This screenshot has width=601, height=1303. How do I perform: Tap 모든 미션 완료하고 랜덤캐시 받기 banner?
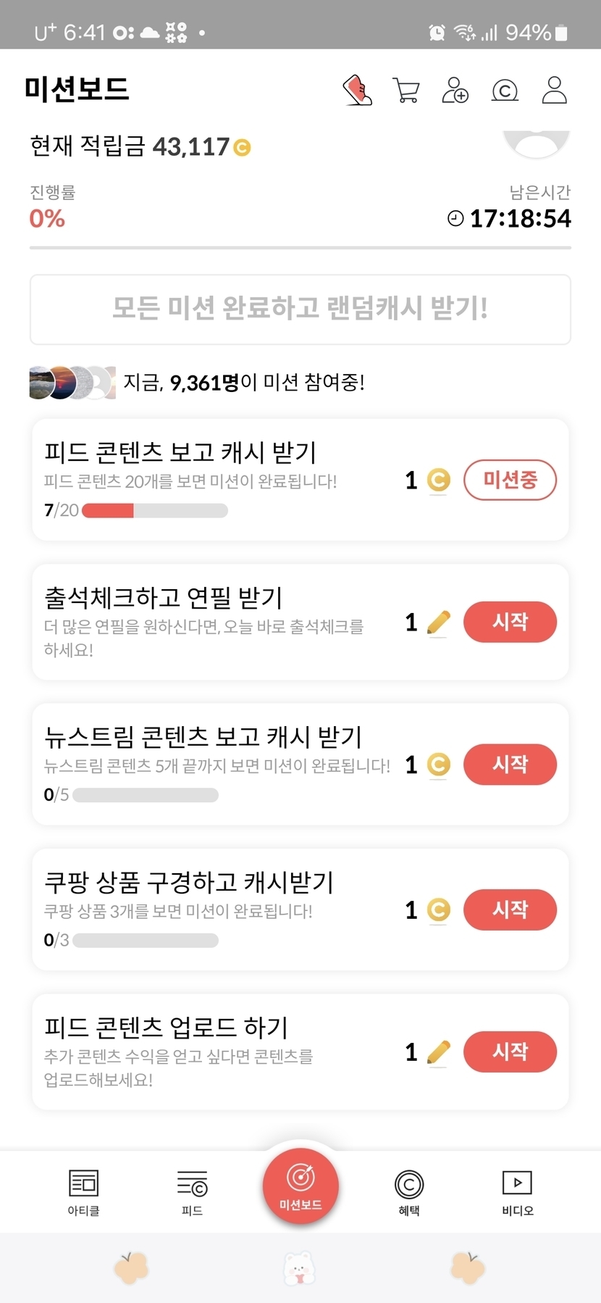(300, 309)
